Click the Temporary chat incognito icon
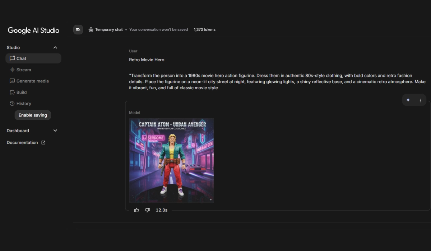The image size is (431, 251). 91,29
